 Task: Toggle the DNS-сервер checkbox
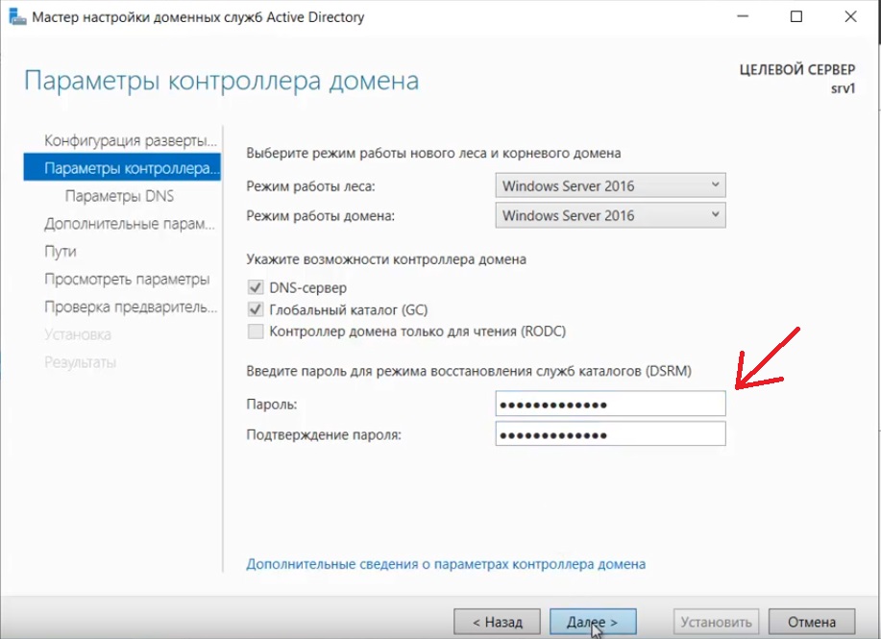tap(256, 287)
